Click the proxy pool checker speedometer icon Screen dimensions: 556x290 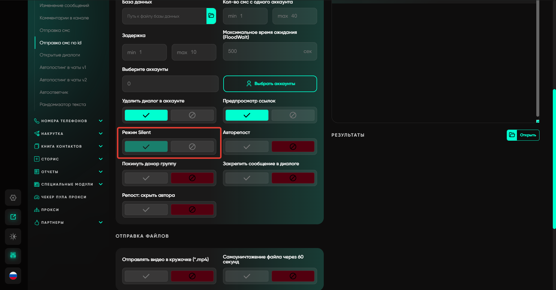(x=37, y=197)
